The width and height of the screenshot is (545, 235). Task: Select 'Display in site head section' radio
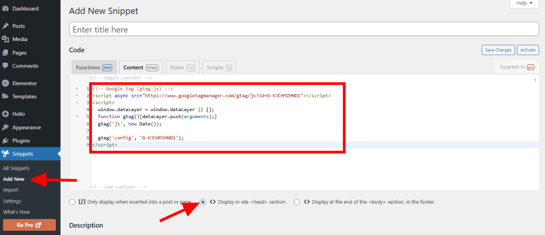[203, 202]
